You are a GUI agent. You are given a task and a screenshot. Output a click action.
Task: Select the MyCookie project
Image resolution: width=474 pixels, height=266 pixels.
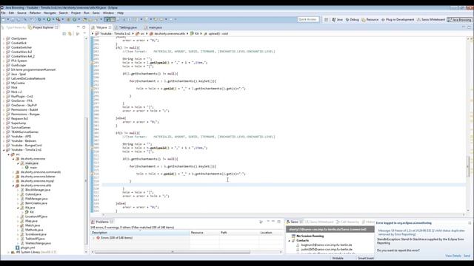pos(18,83)
